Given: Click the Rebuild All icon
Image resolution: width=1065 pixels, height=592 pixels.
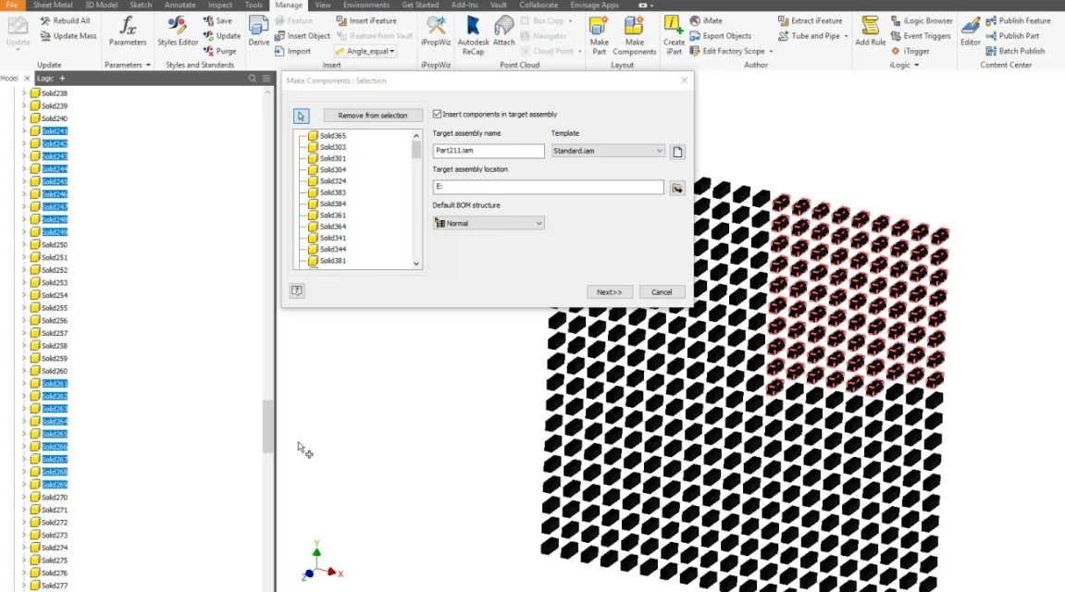Looking at the screenshot, I should [x=44, y=21].
